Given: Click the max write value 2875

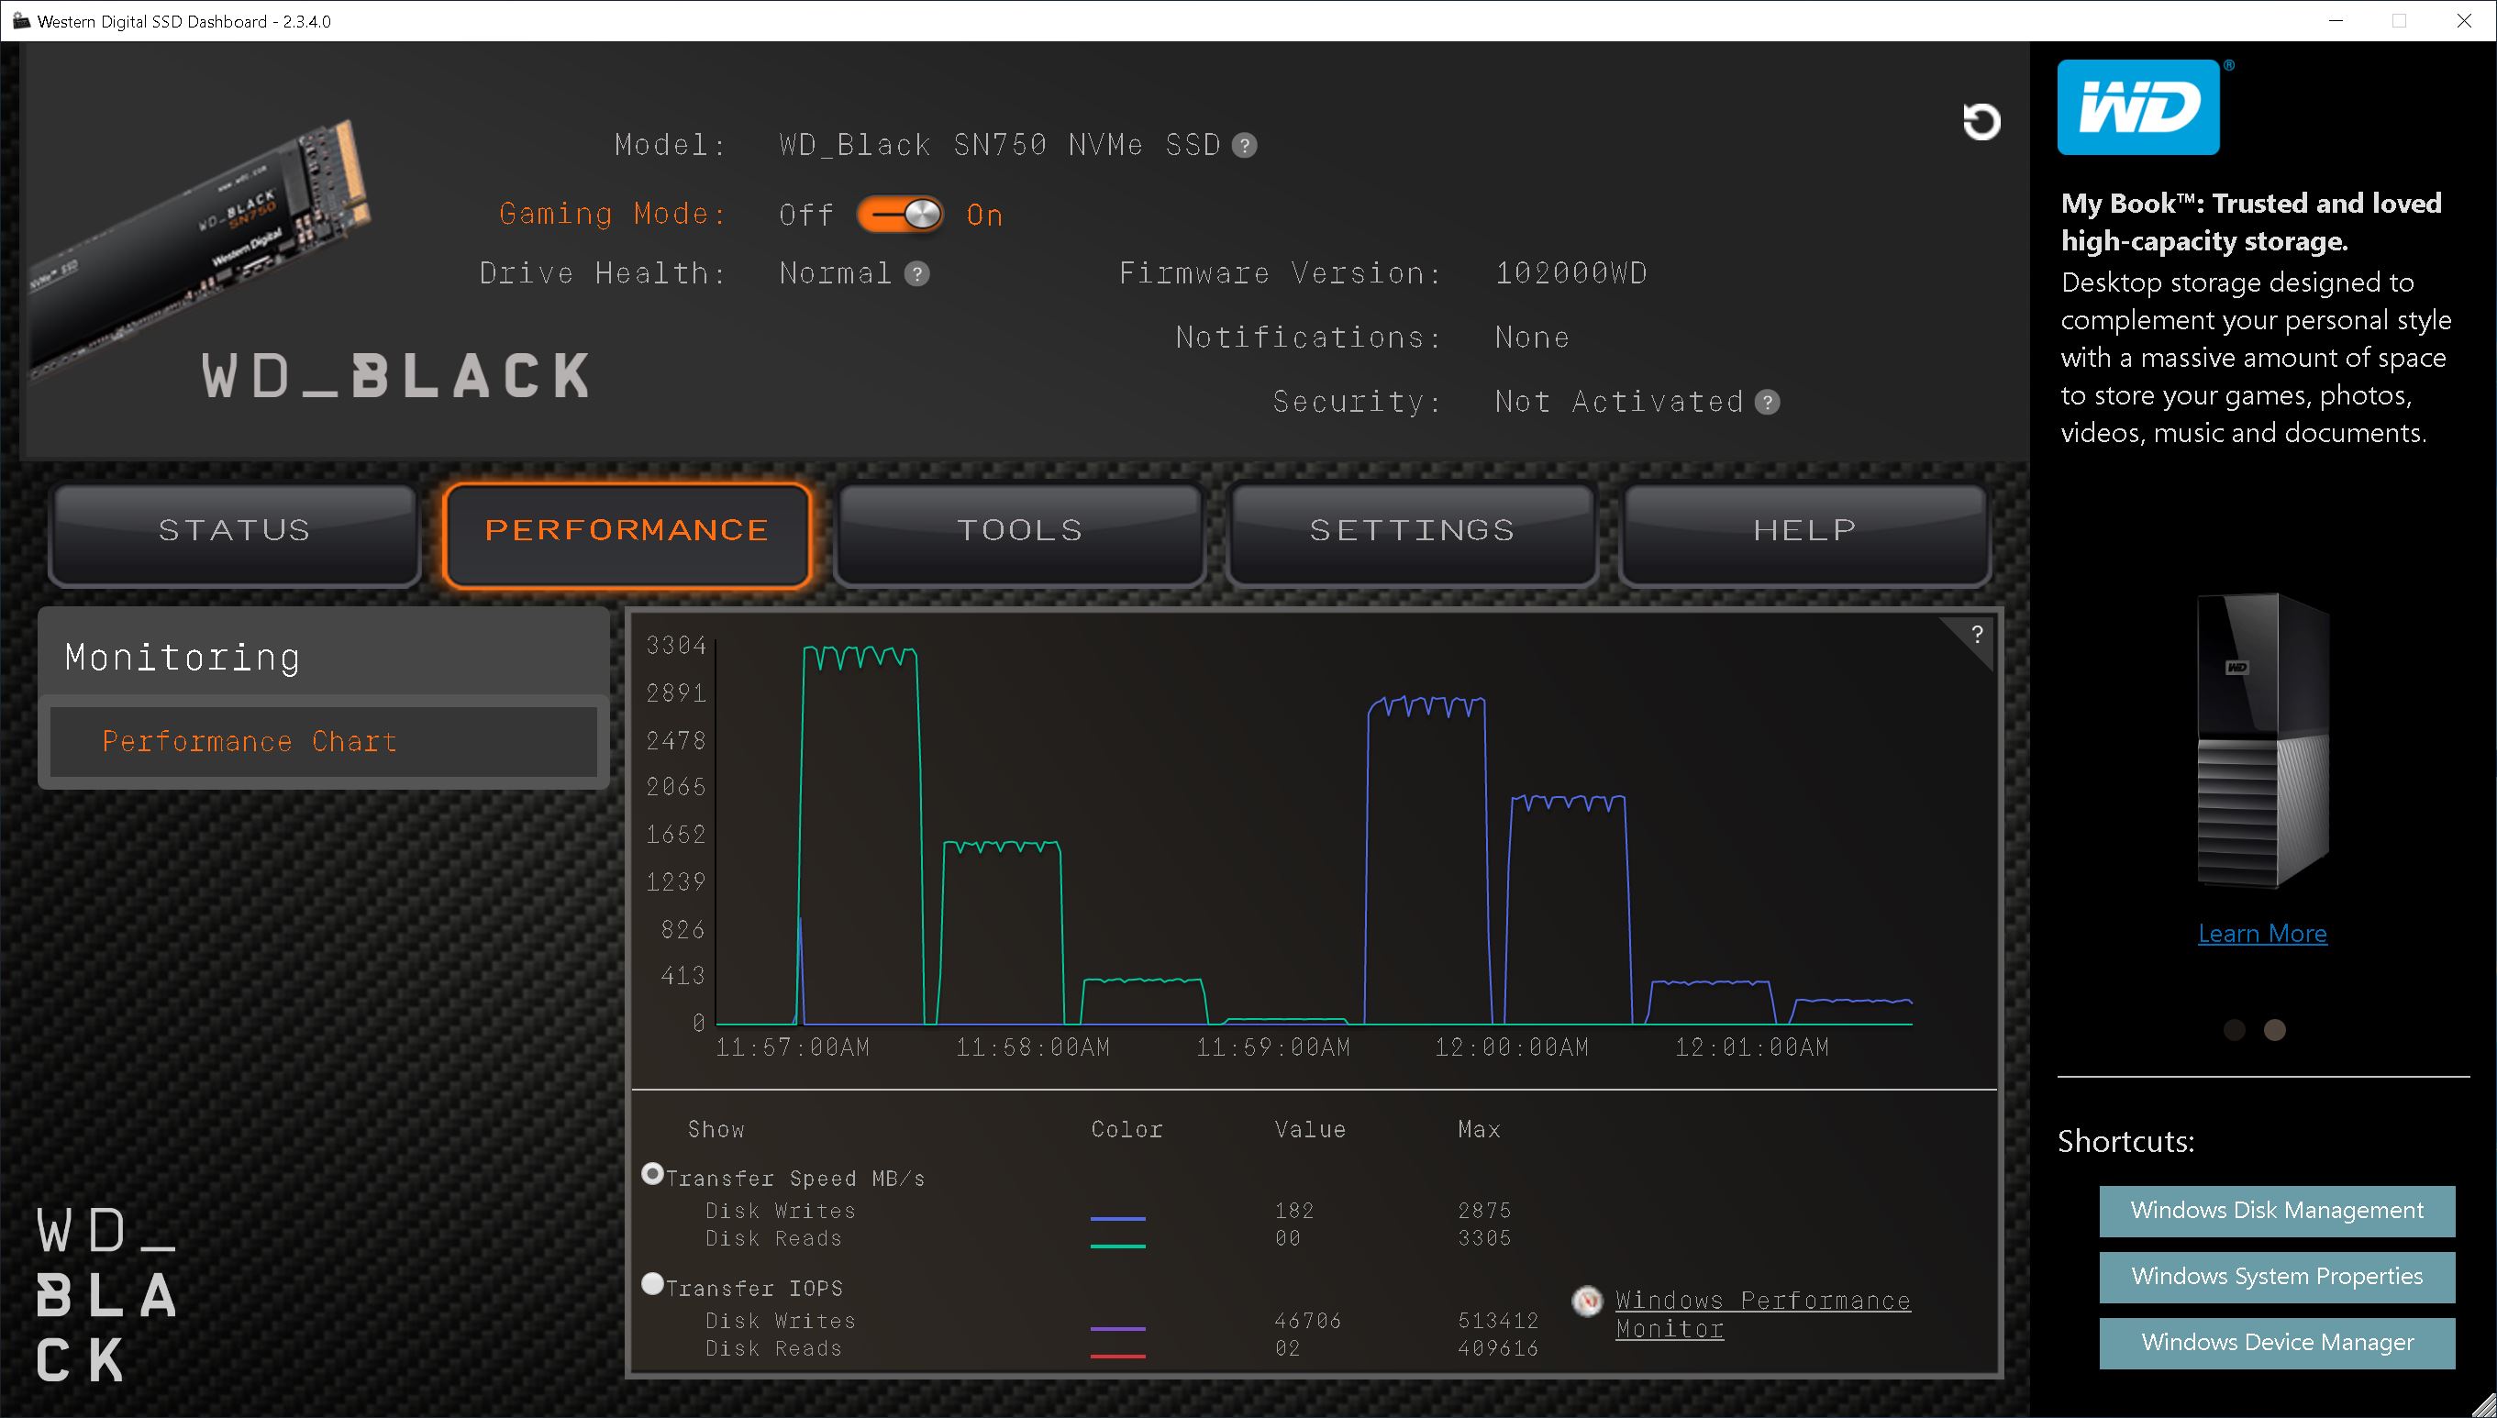Looking at the screenshot, I should click(x=1484, y=1212).
